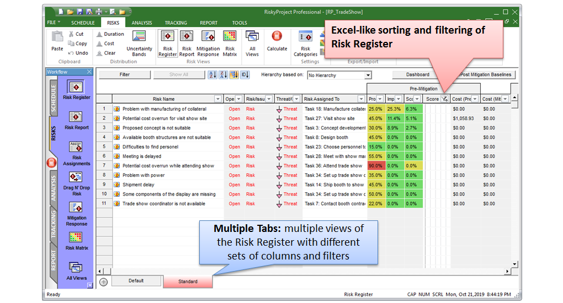Clear the distribution
The width and height of the screenshot is (563, 303).
(x=106, y=53)
